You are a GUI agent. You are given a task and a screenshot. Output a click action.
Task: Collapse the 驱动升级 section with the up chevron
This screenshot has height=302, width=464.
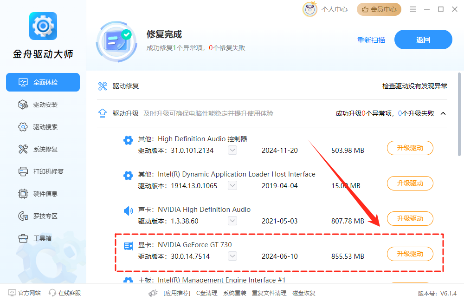coord(443,113)
